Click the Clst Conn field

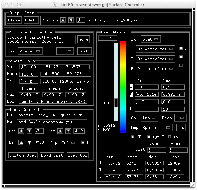click(157, 150)
